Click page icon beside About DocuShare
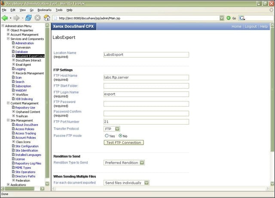 click(x=13, y=125)
